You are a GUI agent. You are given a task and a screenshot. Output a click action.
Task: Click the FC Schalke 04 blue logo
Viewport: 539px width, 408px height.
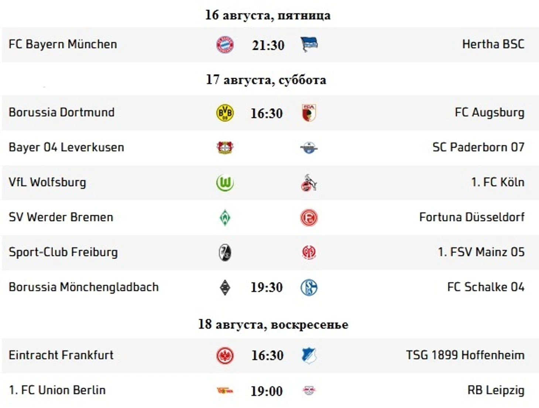[x=309, y=287]
